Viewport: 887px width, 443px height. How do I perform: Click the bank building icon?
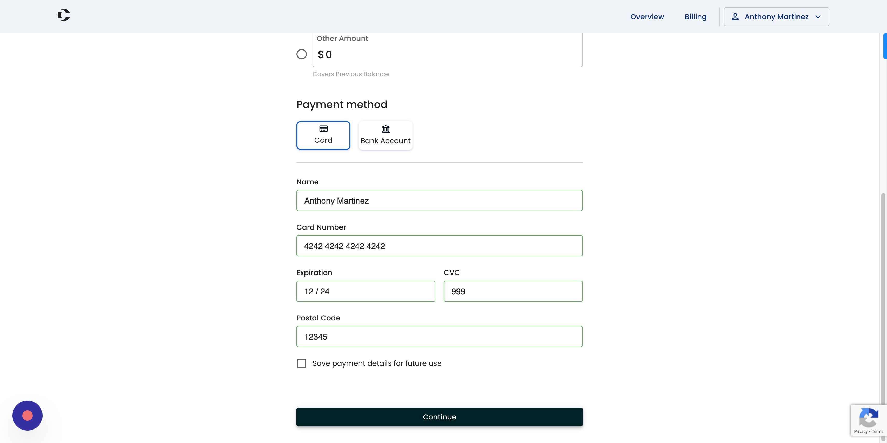coord(385,129)
